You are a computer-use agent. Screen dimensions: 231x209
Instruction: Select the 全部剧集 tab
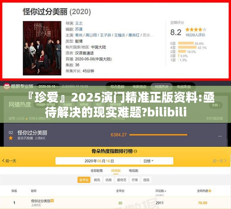[x=97, y=171]
